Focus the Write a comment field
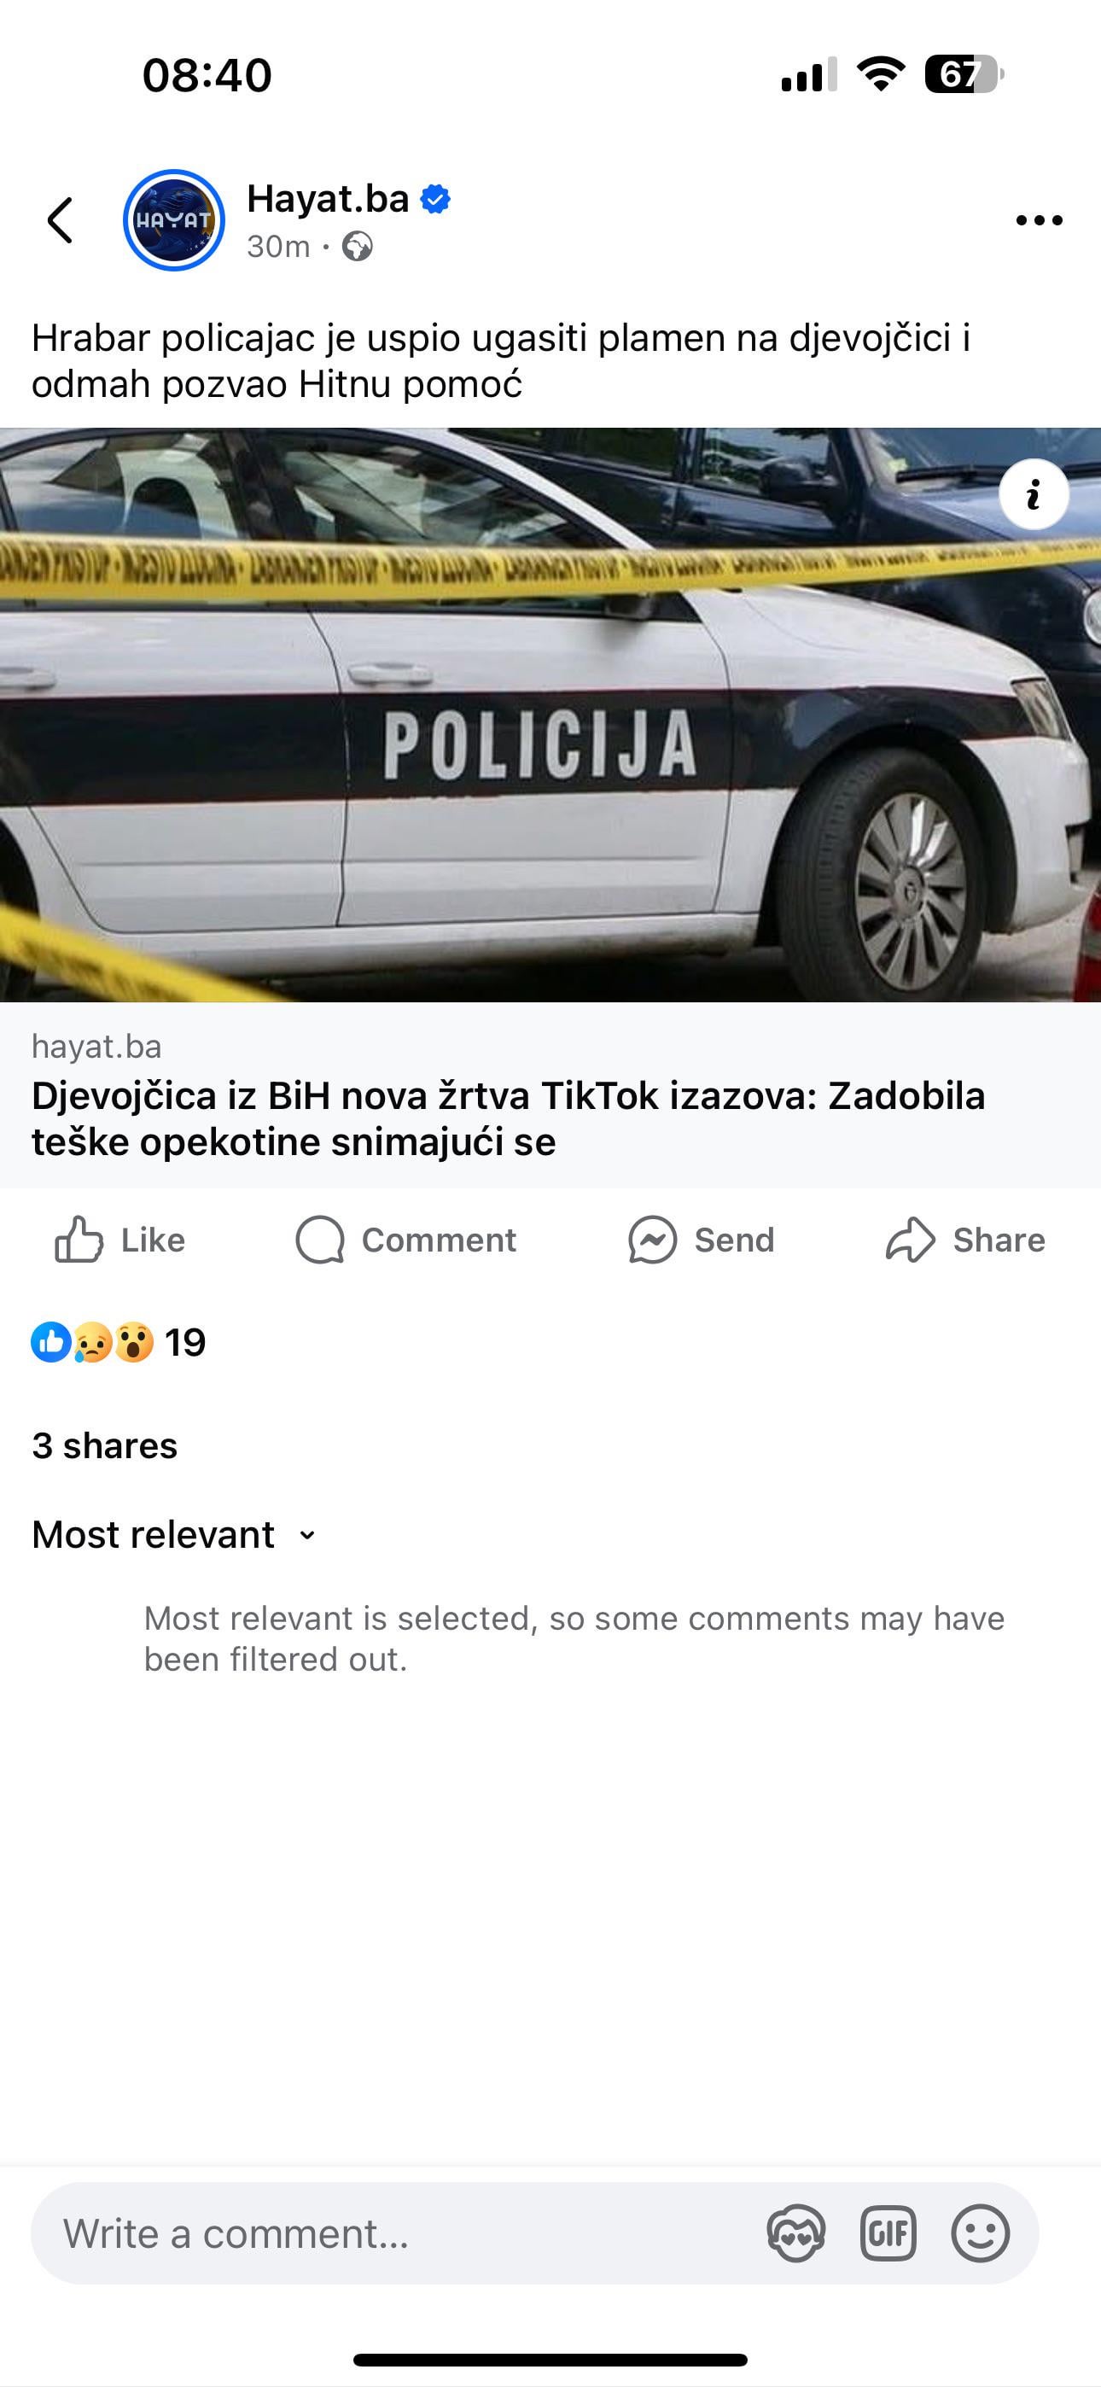The height and width of the screenshot is (2387, 1101). pyautogui.click(x=399, y=2233)
